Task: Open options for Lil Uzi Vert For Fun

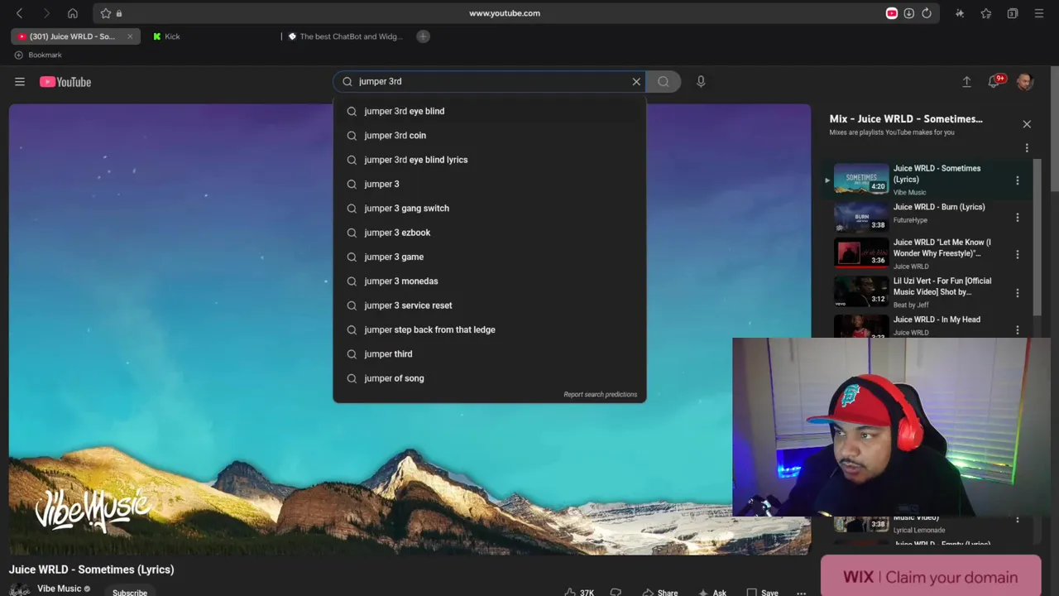Action: tap(1018, 292)
